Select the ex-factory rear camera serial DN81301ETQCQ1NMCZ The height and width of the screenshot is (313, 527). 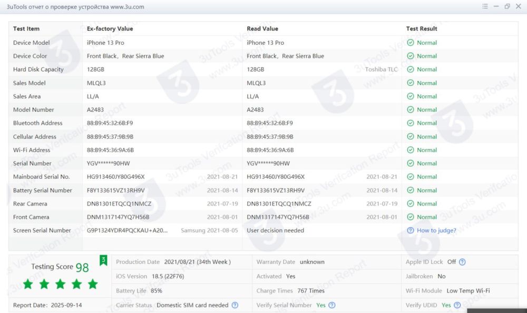click(119, 204)
